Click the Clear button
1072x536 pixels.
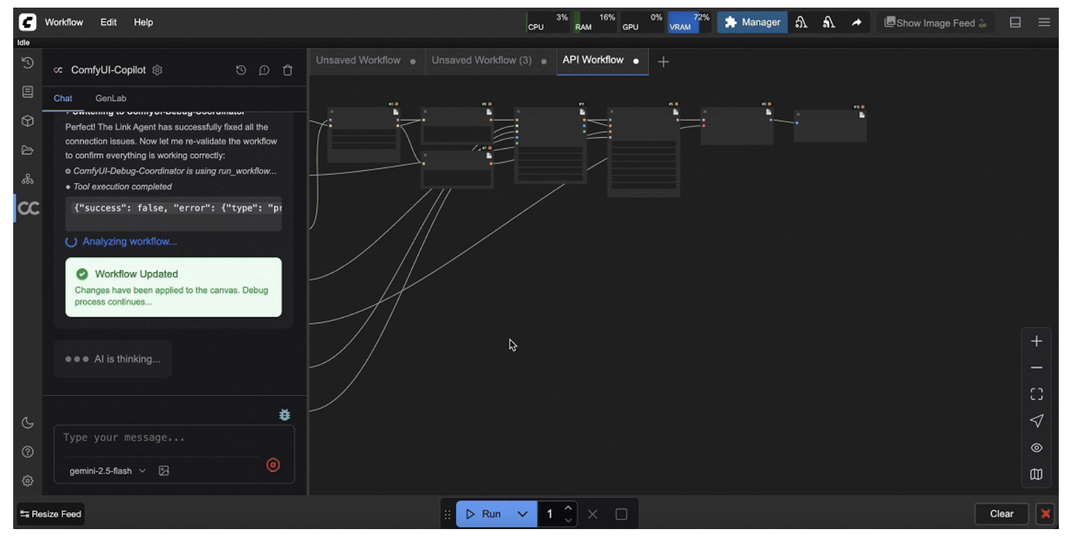click(x=1001, y=514)
